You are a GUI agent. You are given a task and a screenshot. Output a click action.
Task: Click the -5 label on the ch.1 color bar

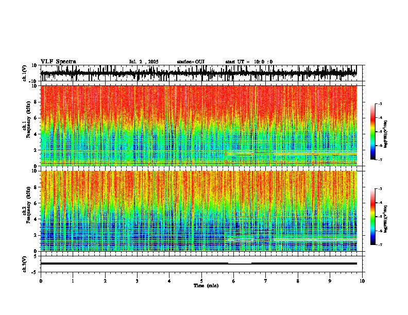pyautogui.click(x=380, y=132)
